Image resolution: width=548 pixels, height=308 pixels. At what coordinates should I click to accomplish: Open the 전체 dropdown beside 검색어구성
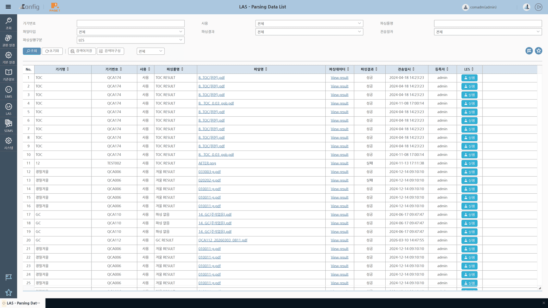[x=151, y=51]
